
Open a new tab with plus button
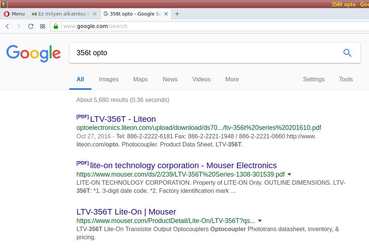(177, 14)
